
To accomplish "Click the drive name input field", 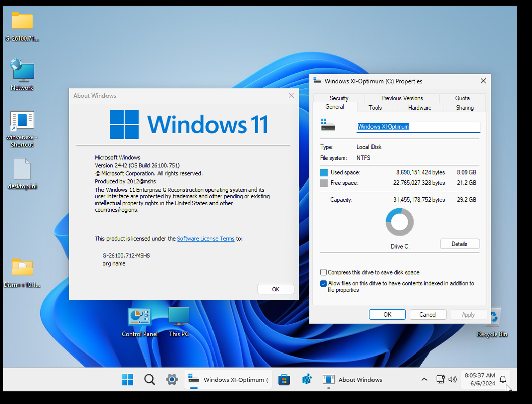I will point(418,127).
